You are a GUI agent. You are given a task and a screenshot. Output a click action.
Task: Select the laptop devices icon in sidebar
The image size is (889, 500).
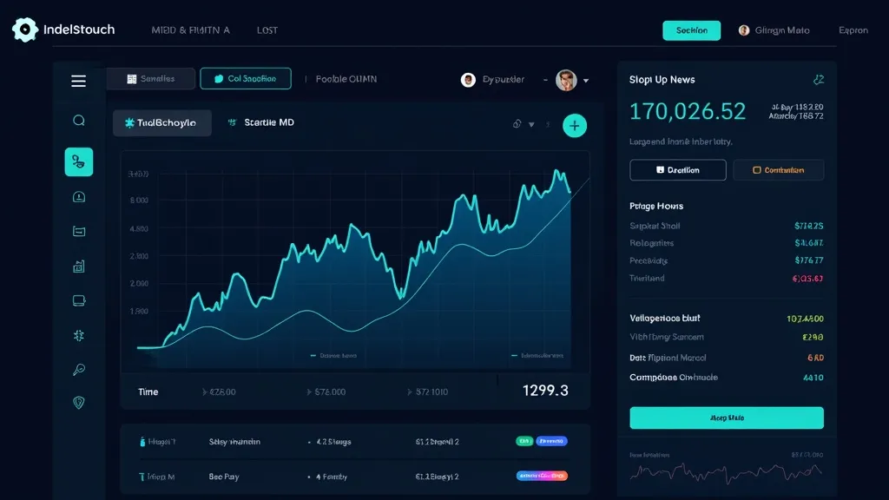(x=78, y=299)
